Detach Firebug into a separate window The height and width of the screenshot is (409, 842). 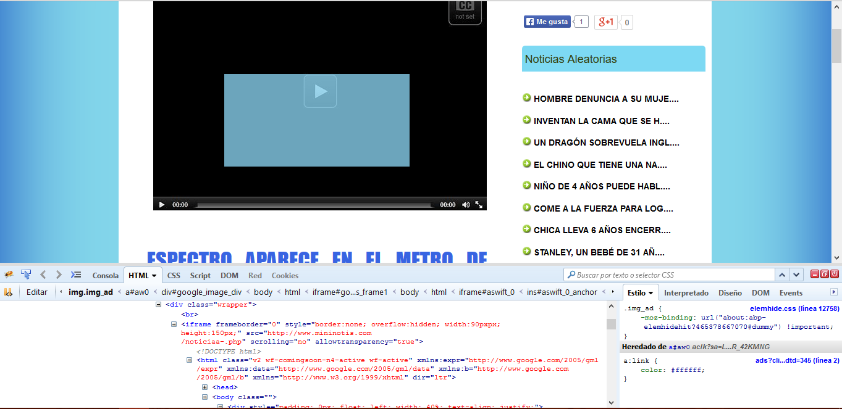[825, 274]
